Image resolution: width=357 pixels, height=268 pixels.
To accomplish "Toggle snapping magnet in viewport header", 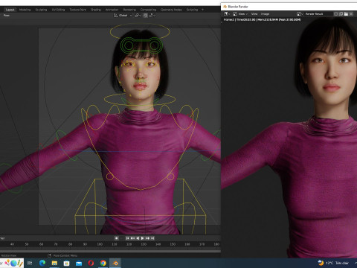I will 145,16.
